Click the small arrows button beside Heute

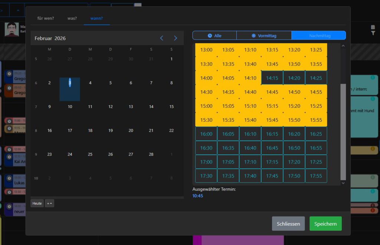point(49,204)
